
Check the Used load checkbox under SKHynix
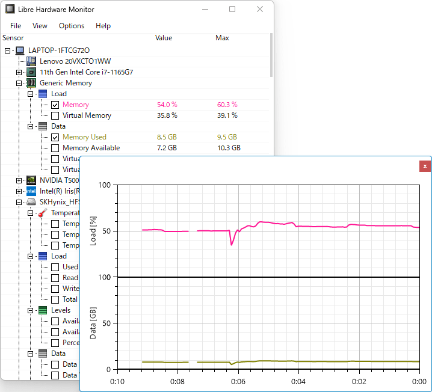(55, 267)
